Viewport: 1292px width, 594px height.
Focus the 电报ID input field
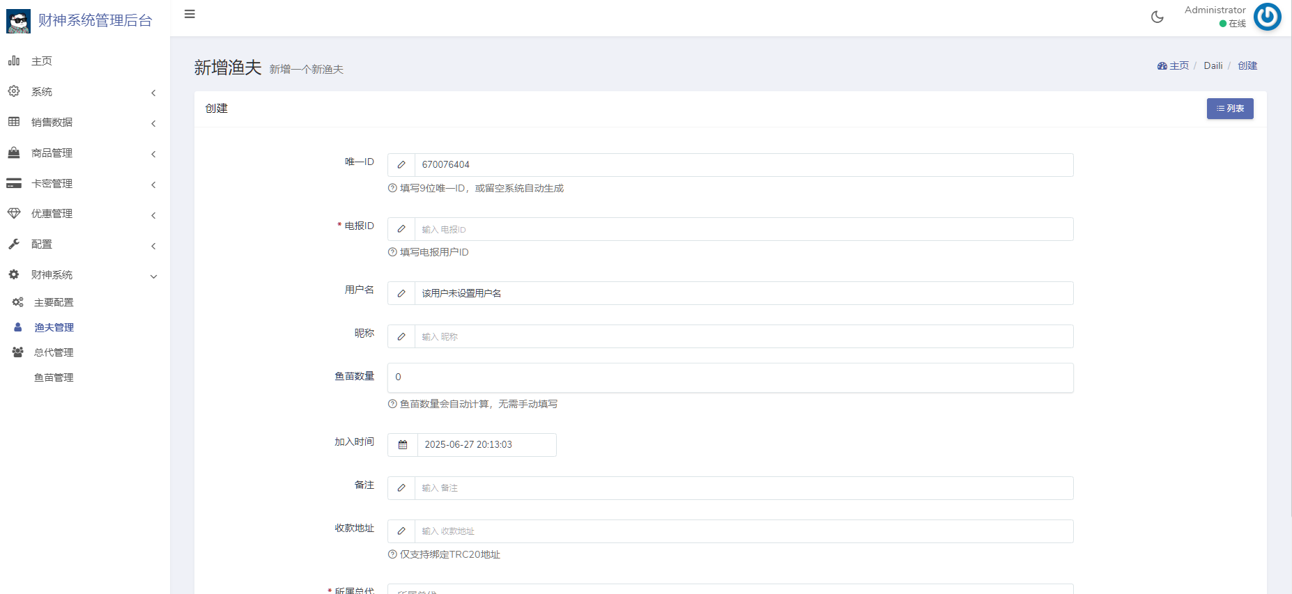(x=744, y=229)
